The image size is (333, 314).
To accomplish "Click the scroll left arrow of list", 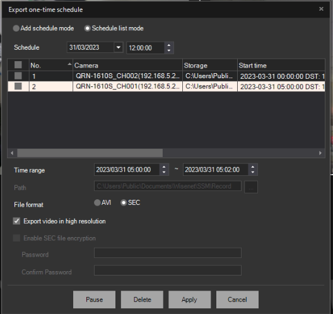I will click(12, 153).
